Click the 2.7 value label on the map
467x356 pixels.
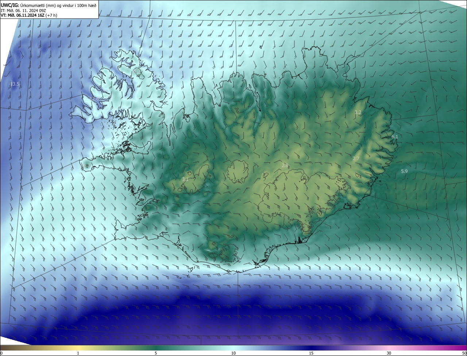[x=356, y=159]
